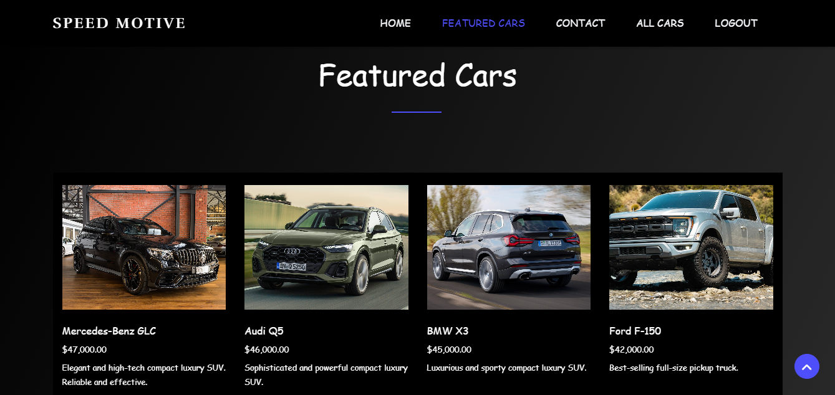835x395 pixels.
Task: Click the $46,000.00 price text
Action: (x=267, y=350)
